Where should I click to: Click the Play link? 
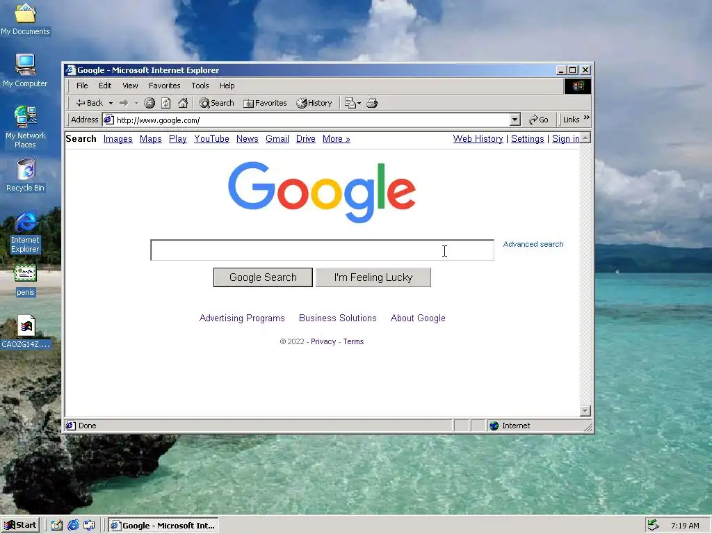[x=178, y=139]
